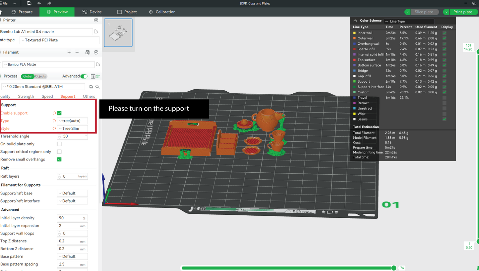Uncheck the Enable support checkbox
This screenshot has width=479, height=271.
pyautogui.click(x=59, y=113)
